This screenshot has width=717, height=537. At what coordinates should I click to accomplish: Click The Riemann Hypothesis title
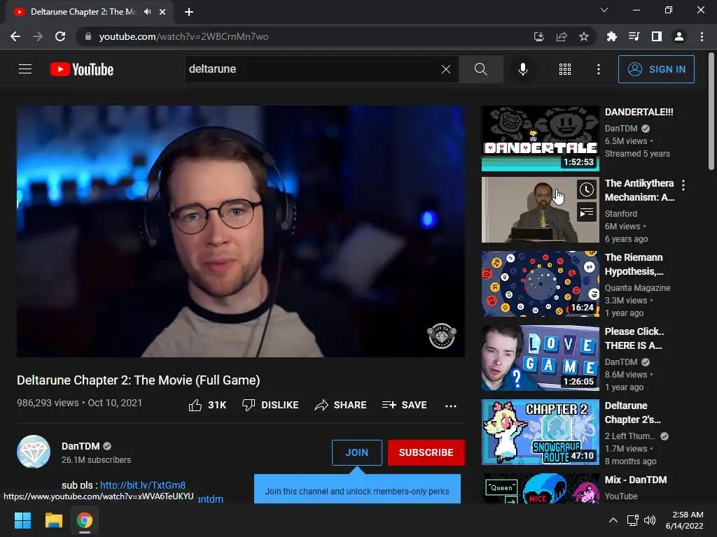click(634, 264)
